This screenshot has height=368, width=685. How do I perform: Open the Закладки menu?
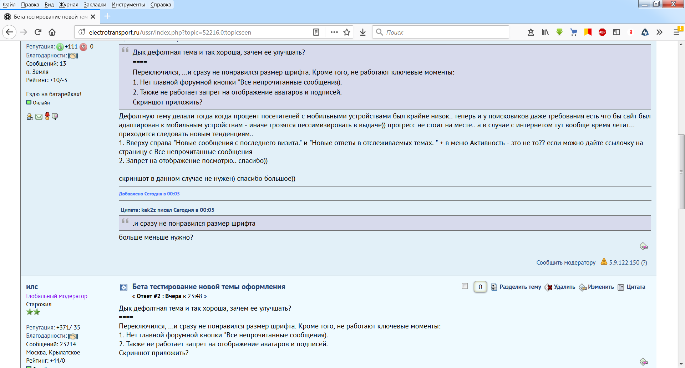coord(95,5)
